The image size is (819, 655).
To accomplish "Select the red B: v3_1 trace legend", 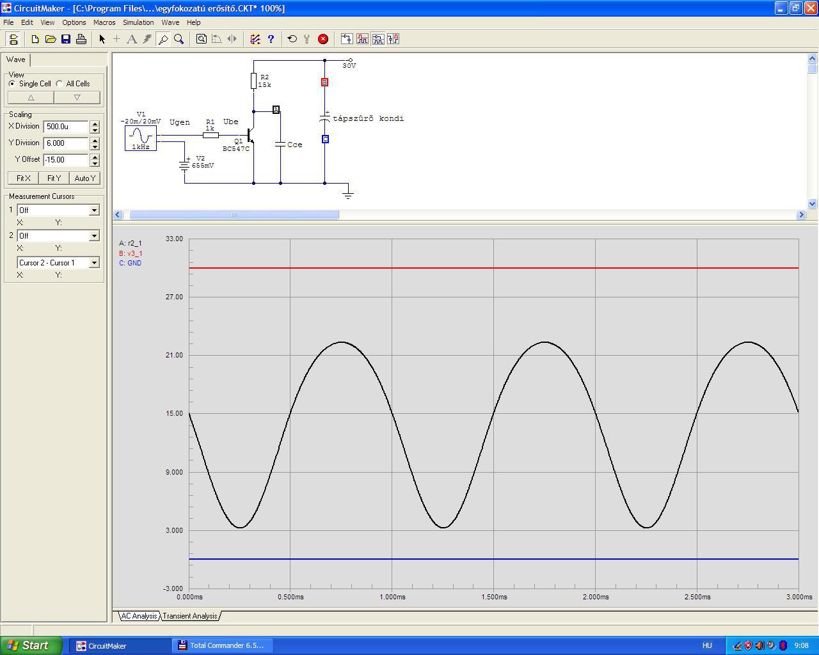I will tap(131, 253).
